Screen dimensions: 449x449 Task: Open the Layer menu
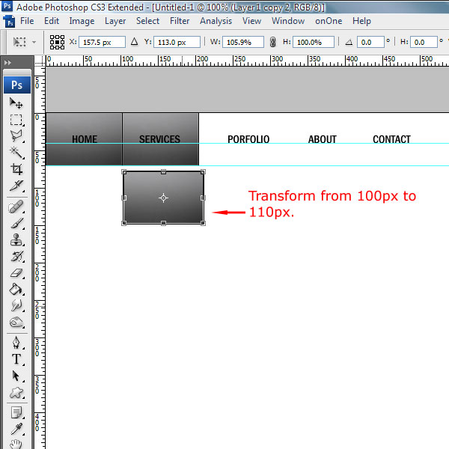click(x=115, y=21)
